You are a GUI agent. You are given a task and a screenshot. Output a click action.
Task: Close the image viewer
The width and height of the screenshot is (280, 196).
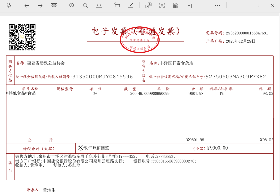pyautogui.click(x=271, y=5)
